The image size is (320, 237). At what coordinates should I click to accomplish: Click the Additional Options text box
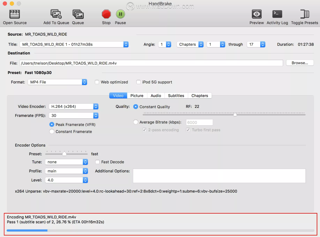[219, 176]
